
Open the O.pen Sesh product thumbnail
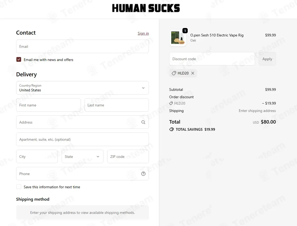pyautogui.click(x=178, y=38)
